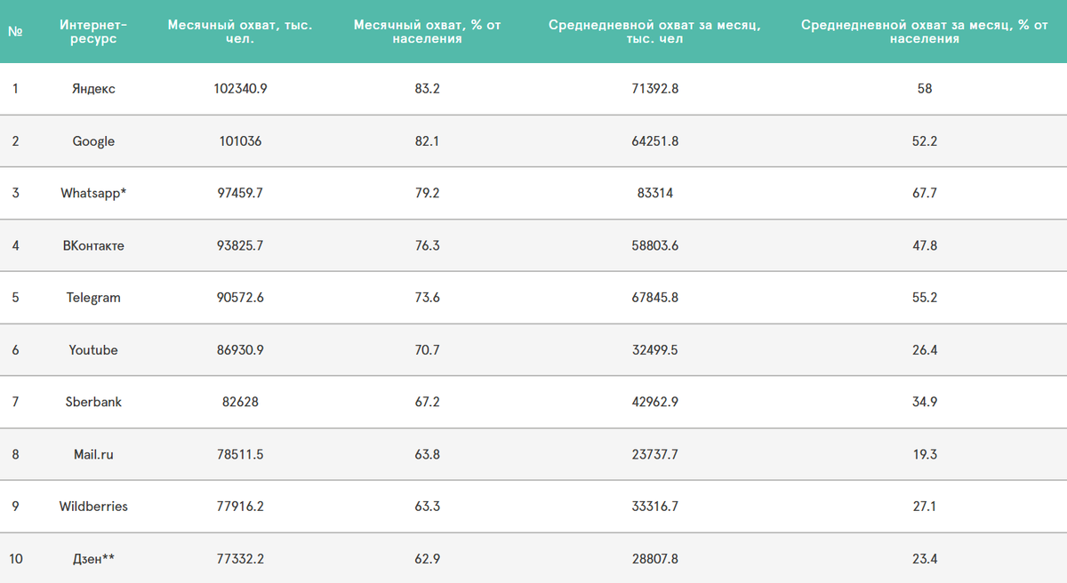Viewport: 1067px width, 583px height.
Task: Click daily percentage 27.1 for Wildberries
Action: 925,507
